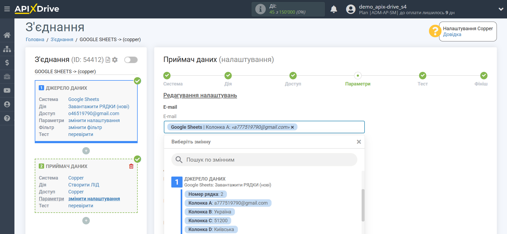The width and height of the screenshot is (507, 234).
Task: Add step between source and receiver
Action: (86, 151)
